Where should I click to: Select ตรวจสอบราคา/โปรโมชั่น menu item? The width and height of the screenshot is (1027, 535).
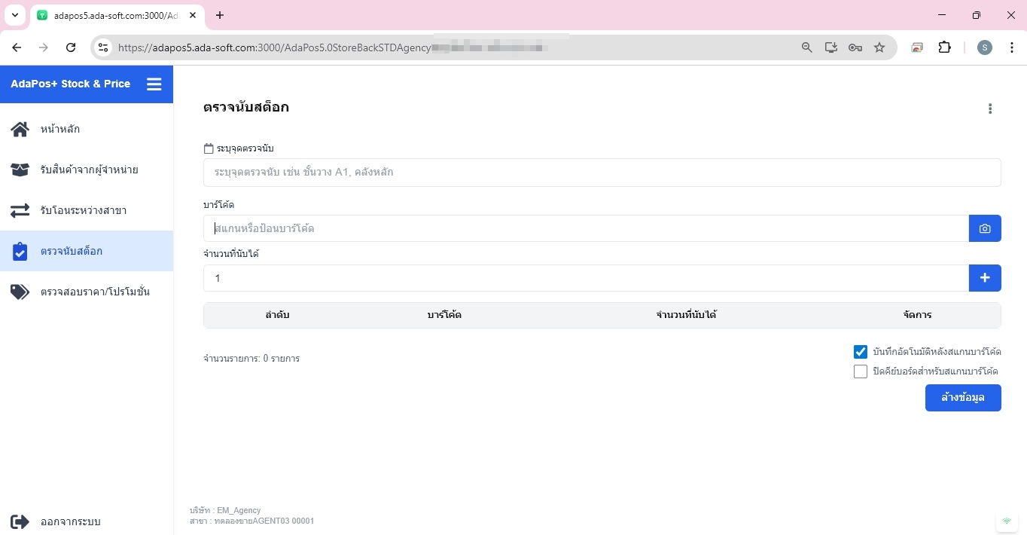pos(94,292)
